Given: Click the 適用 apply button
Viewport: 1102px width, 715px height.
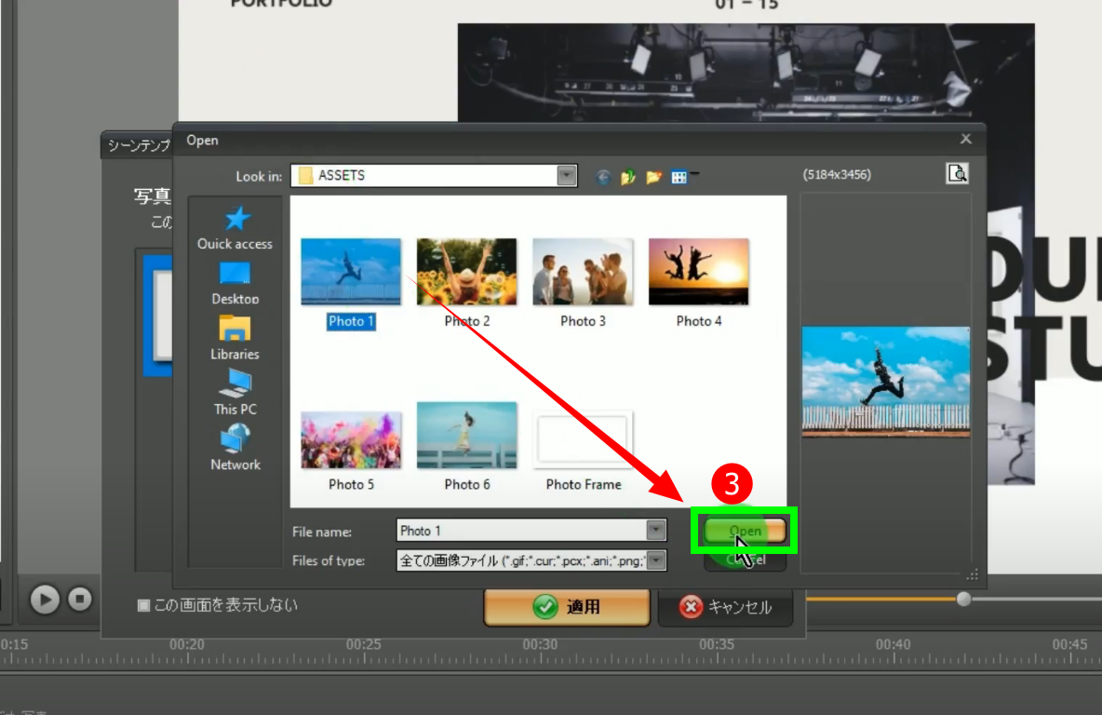Looking at the screenshot, I should click(567, 607).
